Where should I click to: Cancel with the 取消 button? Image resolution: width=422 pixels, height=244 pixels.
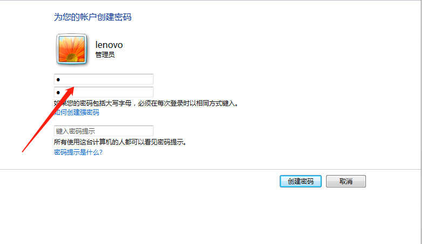tap(346, 182)
